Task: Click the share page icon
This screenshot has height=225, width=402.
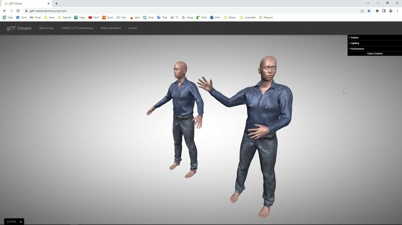Action: click(362, 11)
